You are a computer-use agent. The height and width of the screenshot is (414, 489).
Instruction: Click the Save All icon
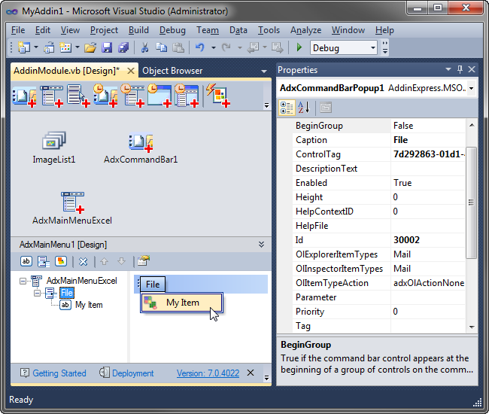click(x=123, y=47)
